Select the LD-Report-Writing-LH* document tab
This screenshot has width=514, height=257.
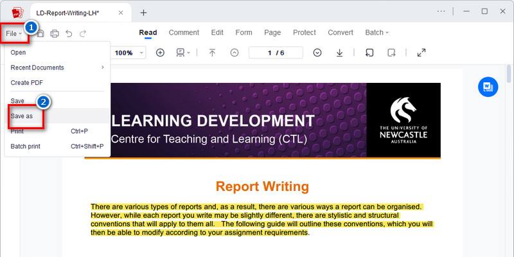coord(81,13)
